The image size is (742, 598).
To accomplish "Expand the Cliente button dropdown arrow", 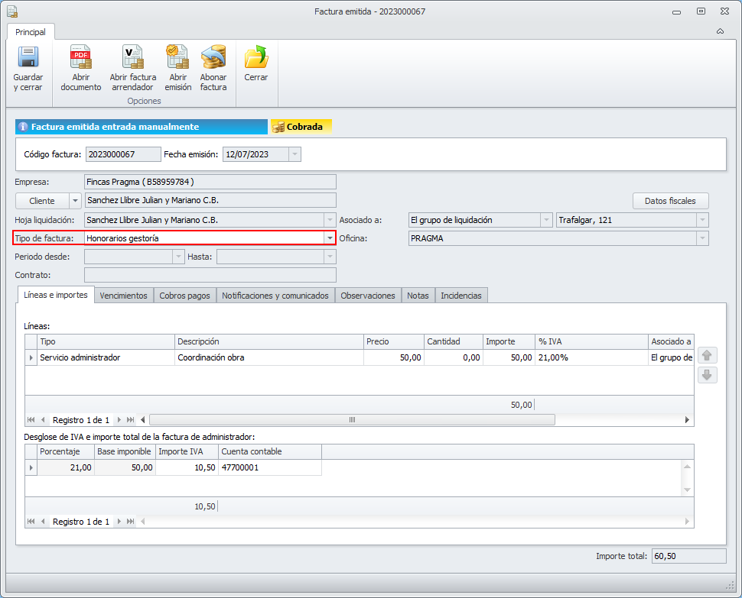I will pos(75,201).
